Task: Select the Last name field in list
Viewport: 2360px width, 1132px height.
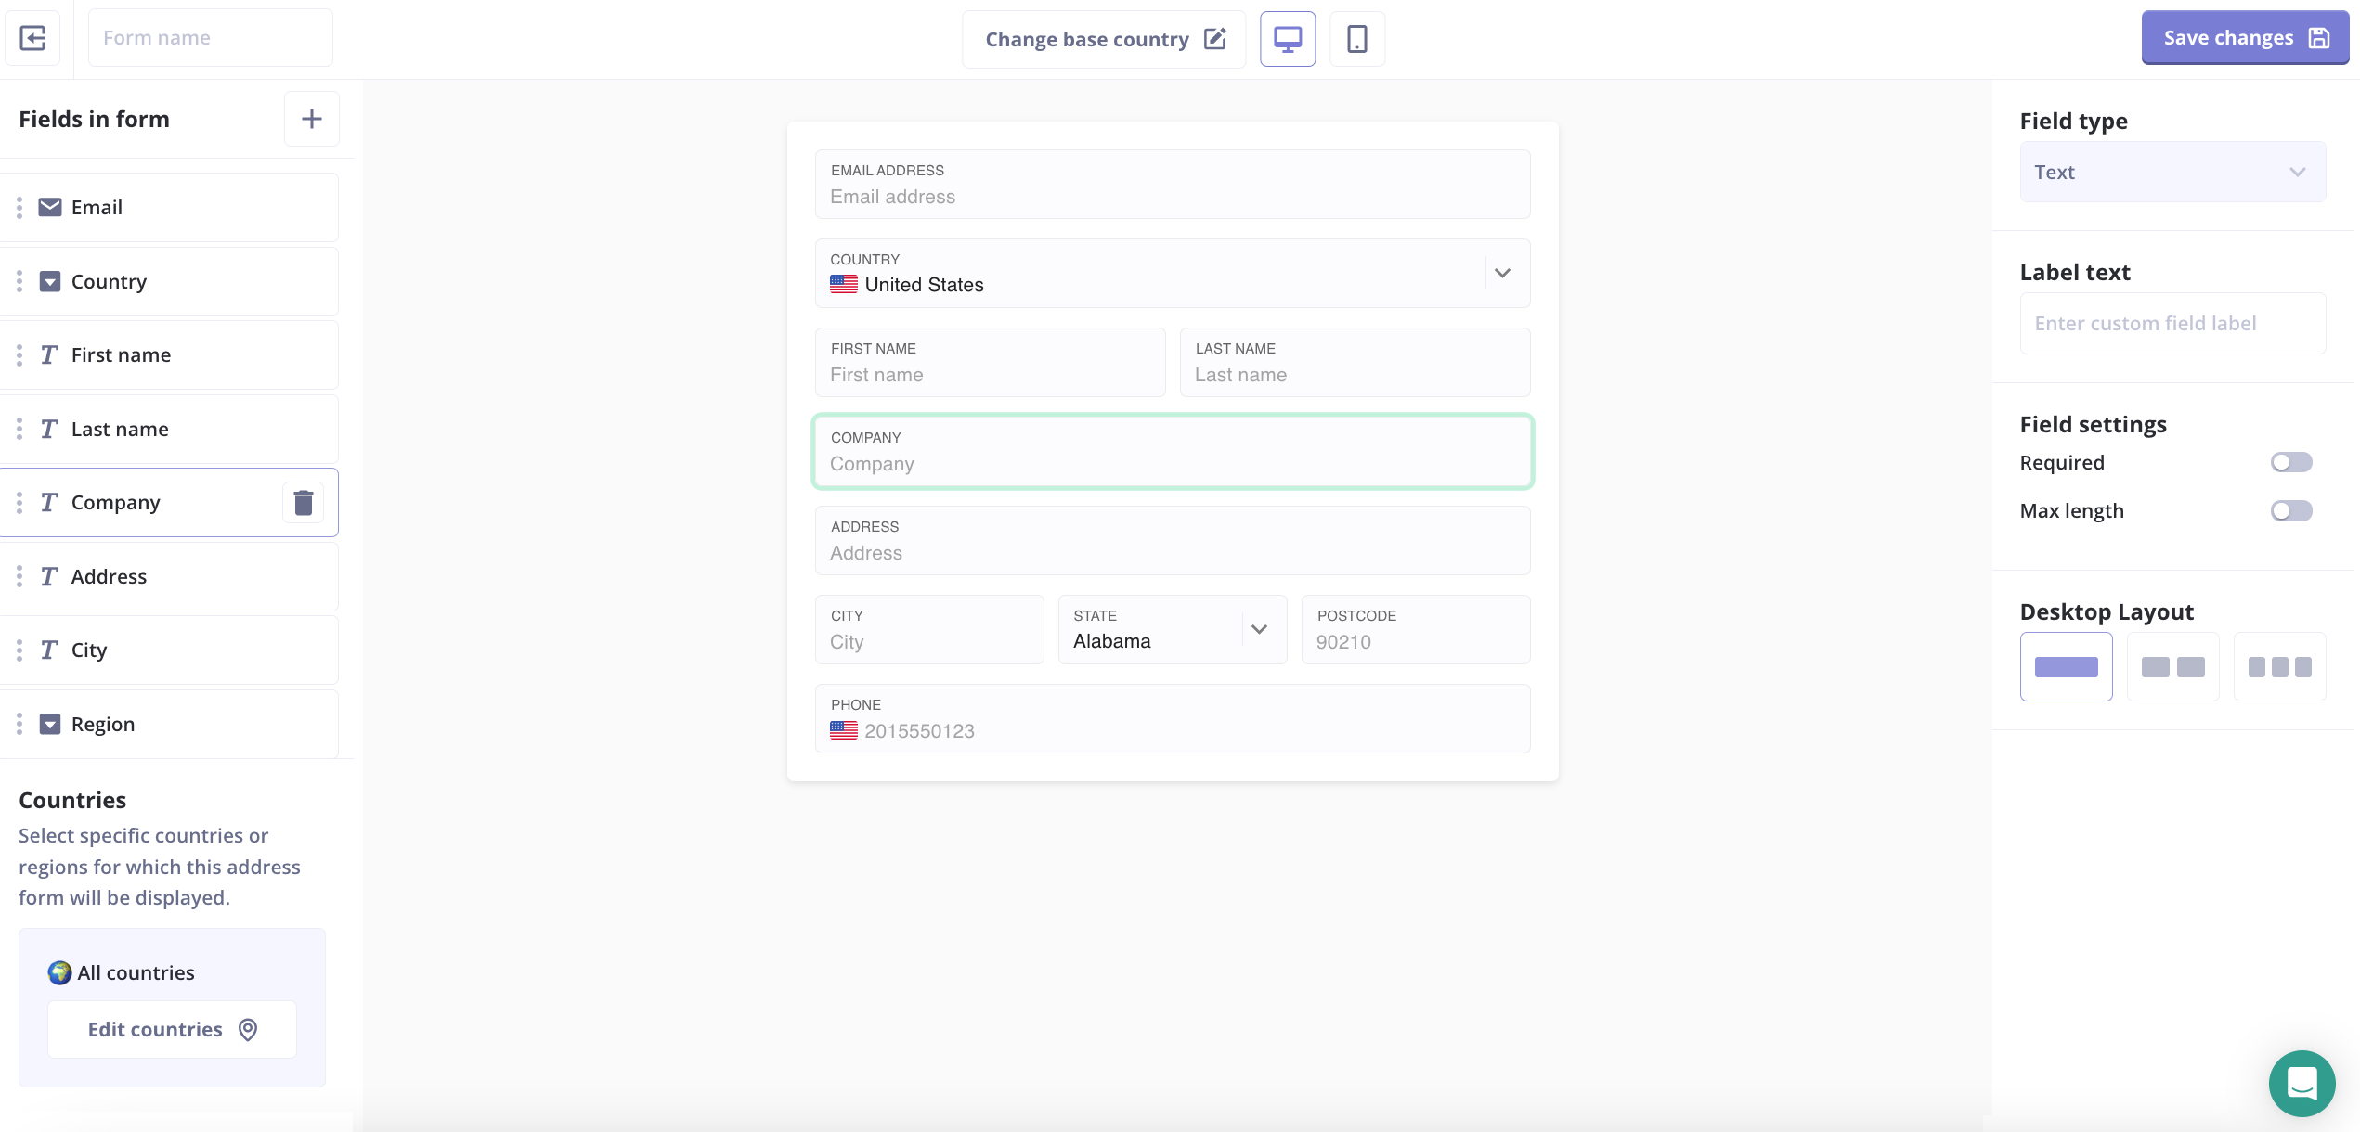Action: tap(169, 429)
